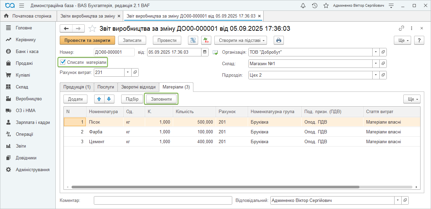Click the Заповнити button
The image size is (431, 209).
[x=161, y=99]
